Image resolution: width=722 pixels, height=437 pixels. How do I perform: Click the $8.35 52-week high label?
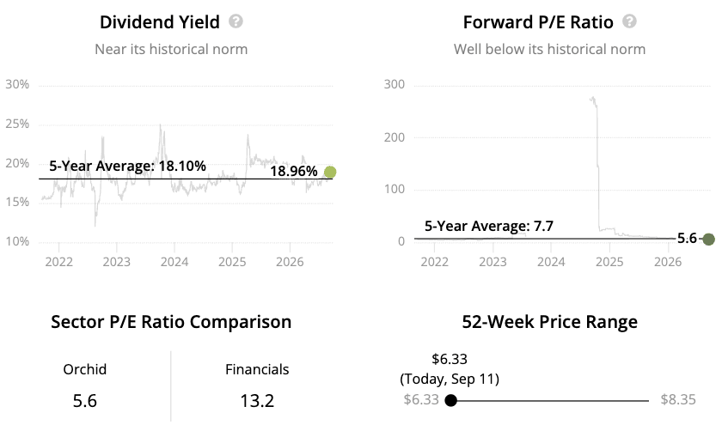[678, 399]
